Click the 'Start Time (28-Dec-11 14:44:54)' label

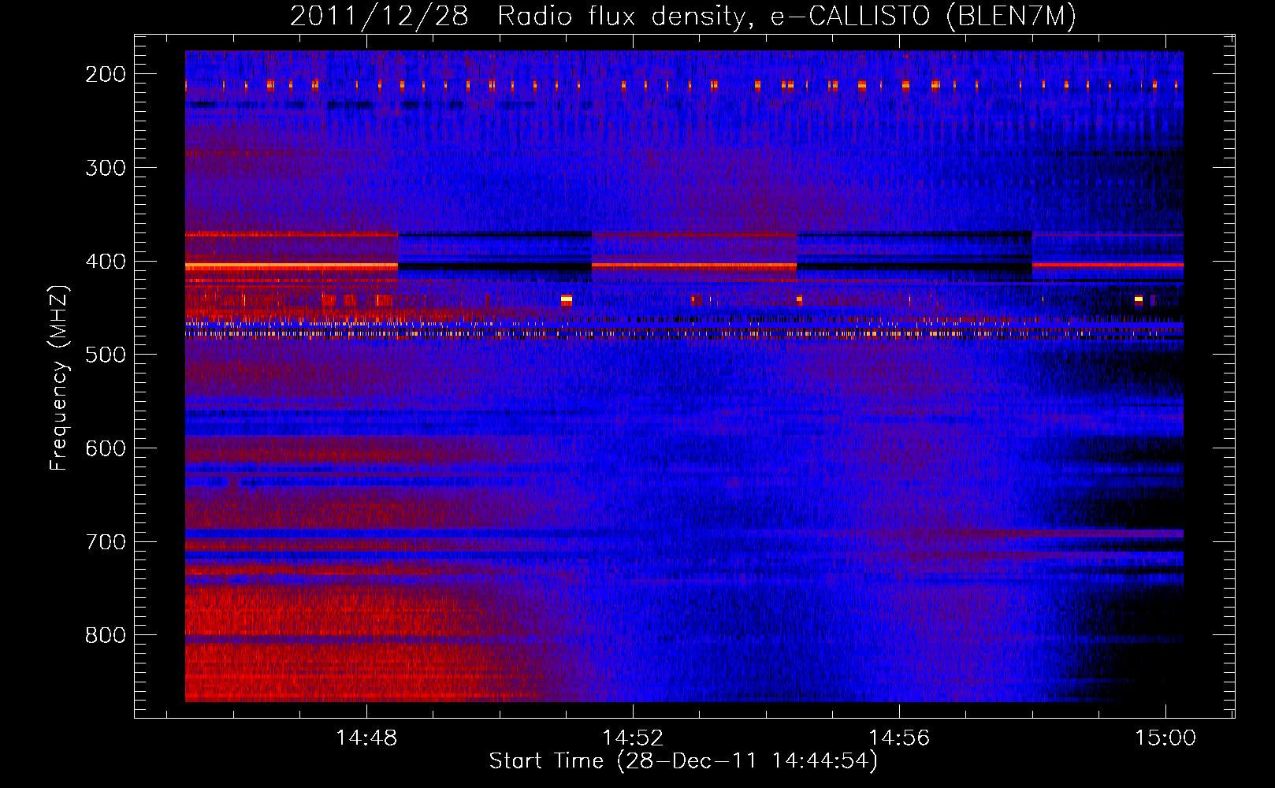pyautogui.click(x=683, y=761)
